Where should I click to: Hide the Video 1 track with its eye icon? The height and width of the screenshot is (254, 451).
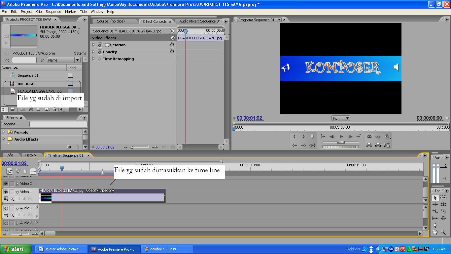tap(6, 191)
